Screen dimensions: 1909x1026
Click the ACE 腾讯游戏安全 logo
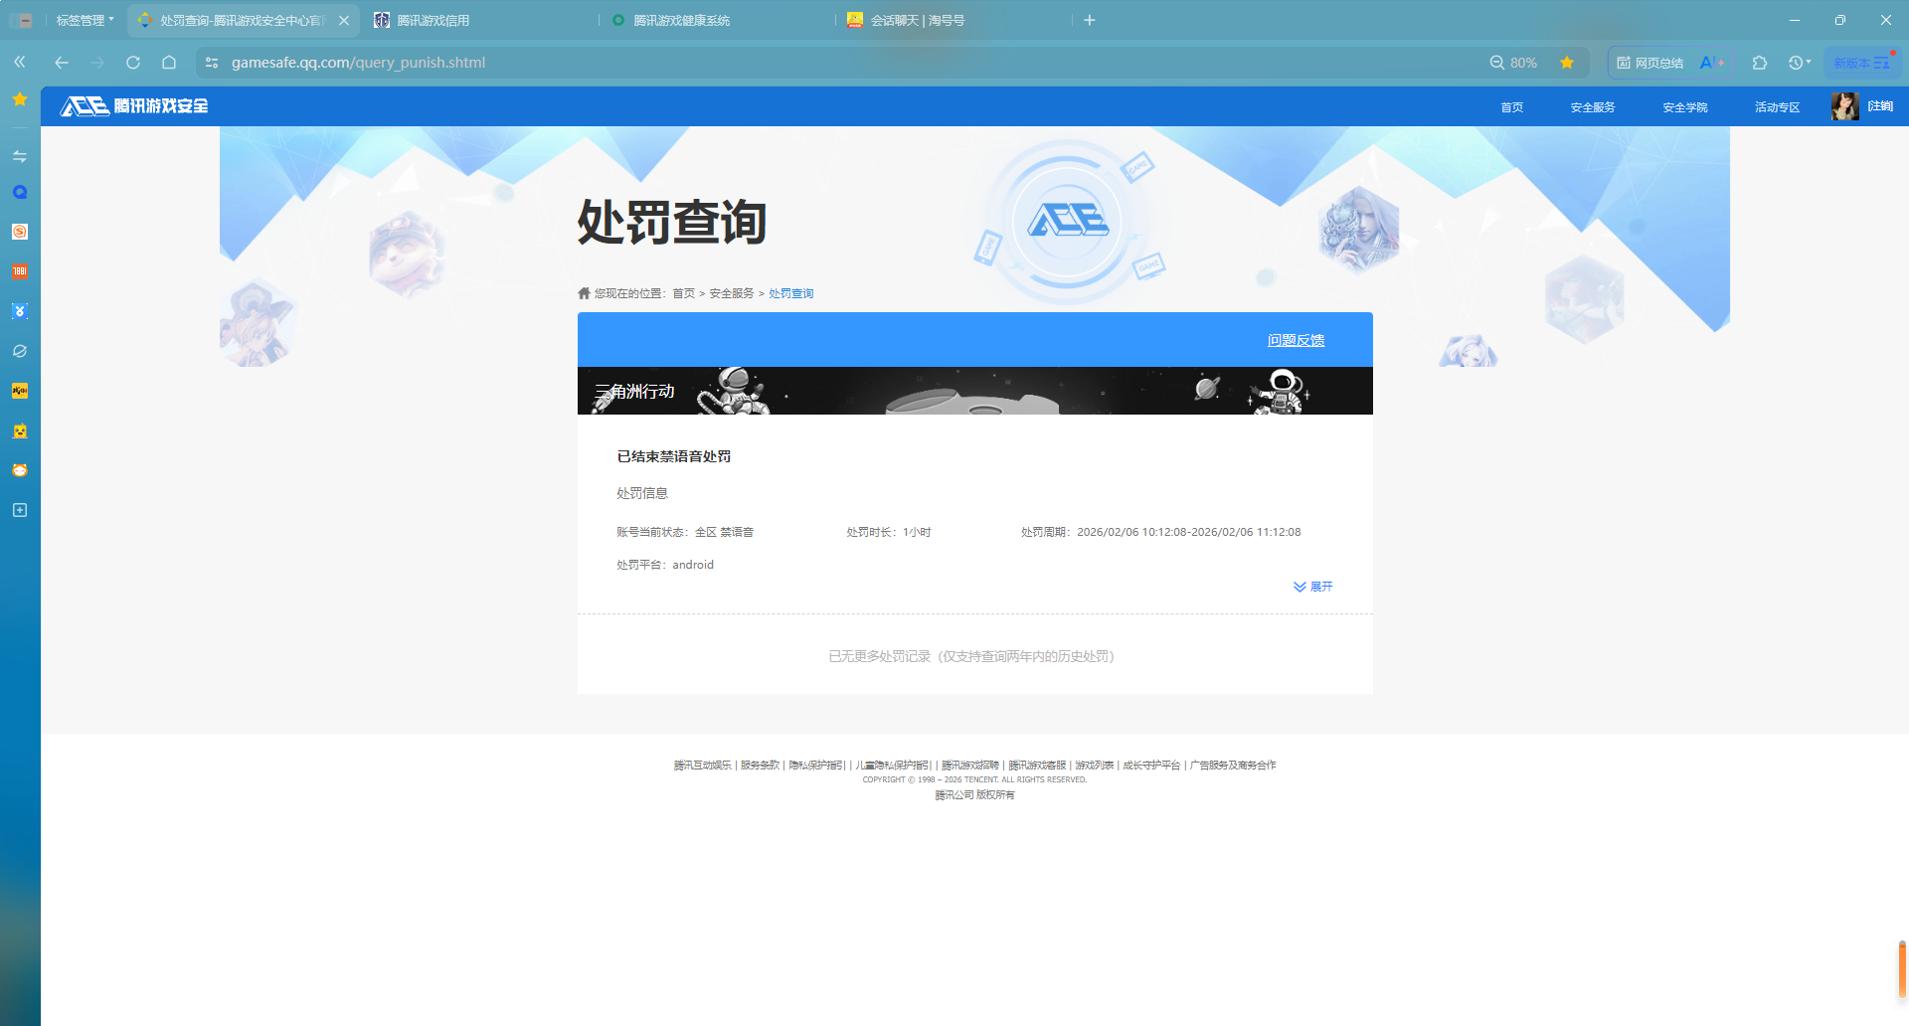click(x=134, y=105)
